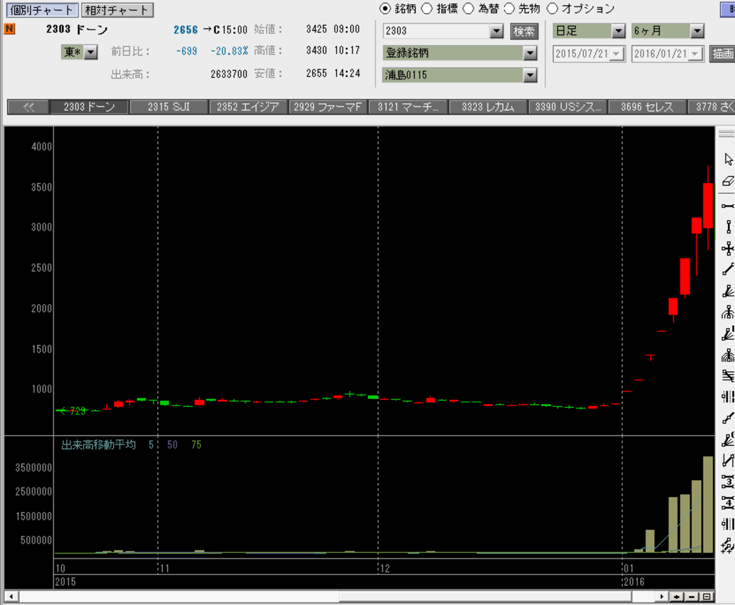The height and width of the screenshot is (605, 735).
Task: Choose the tool icon labeled 3
Action: [728, 482]
